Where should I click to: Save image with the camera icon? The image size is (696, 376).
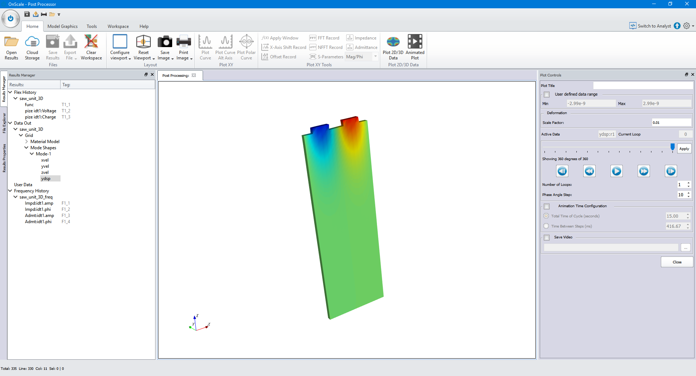(165, 47)
